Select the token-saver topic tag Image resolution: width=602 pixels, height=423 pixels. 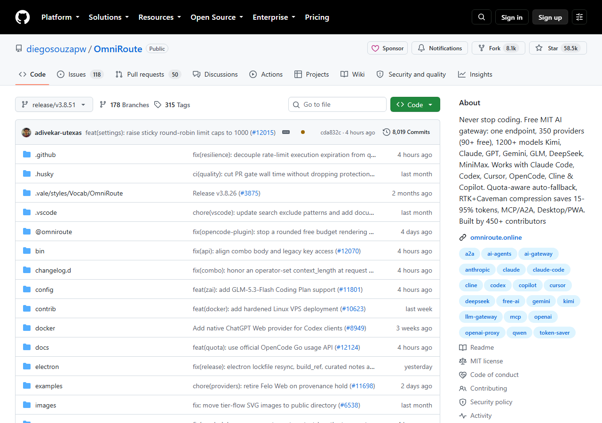554,333
